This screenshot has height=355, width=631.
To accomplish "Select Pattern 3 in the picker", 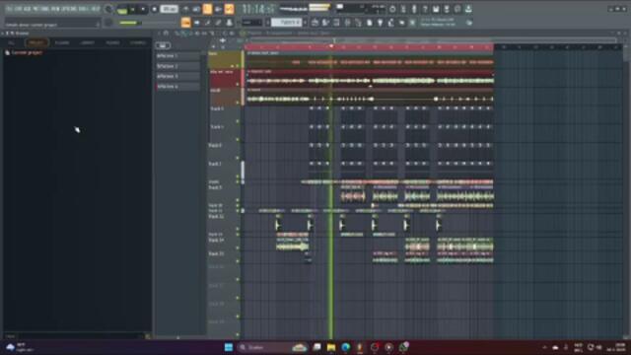I will pyautogui.click(x=178, y=76).
